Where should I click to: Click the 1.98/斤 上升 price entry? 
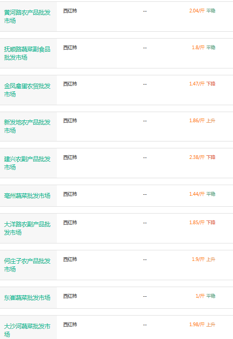click(202, 324)
